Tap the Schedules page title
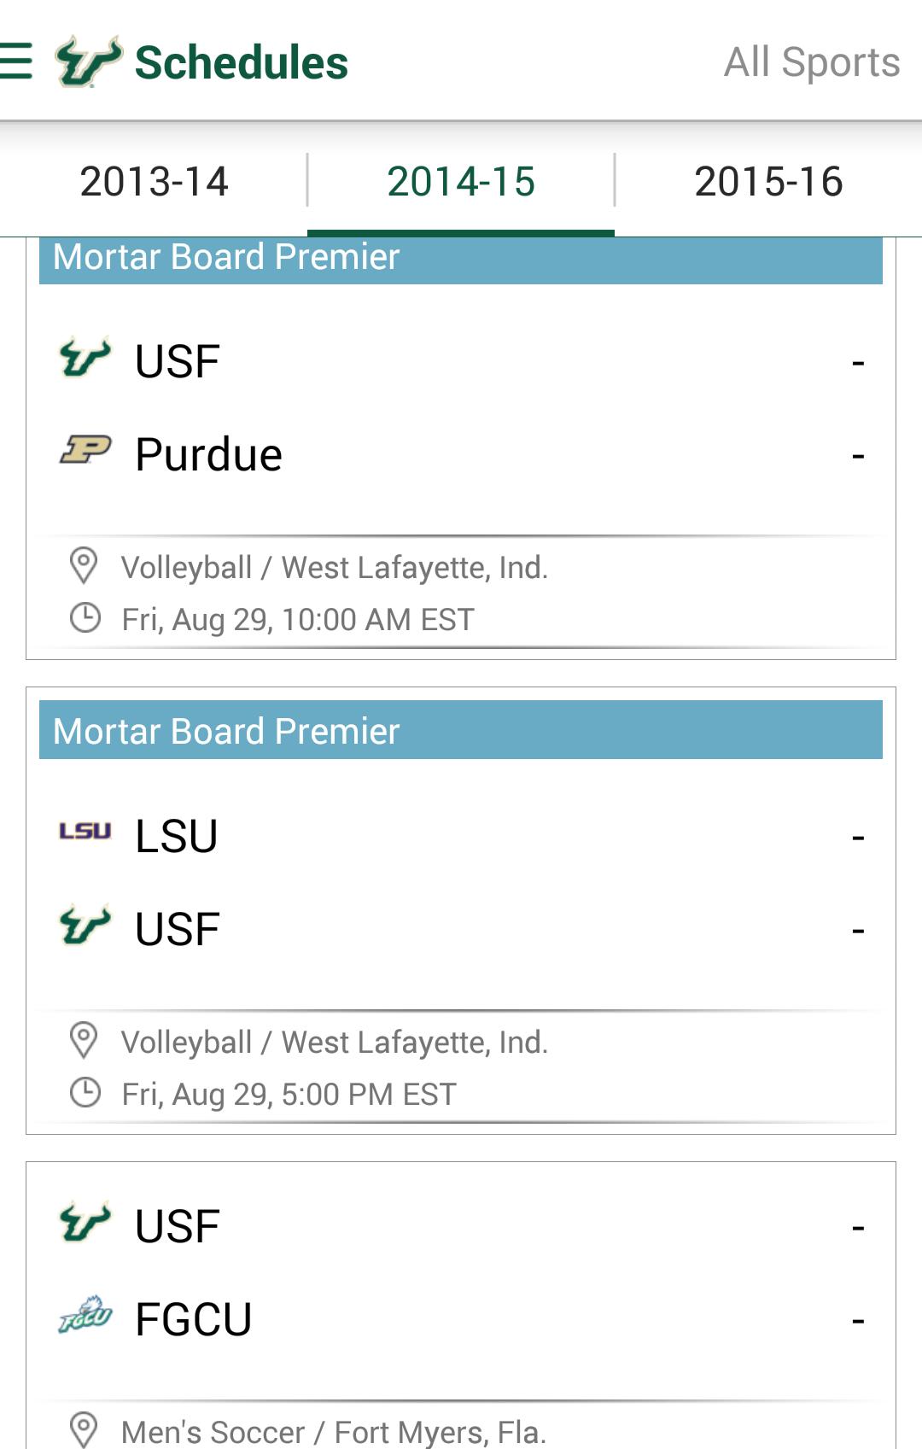Viewport: 922px width, 1449px height. (242, 63)
